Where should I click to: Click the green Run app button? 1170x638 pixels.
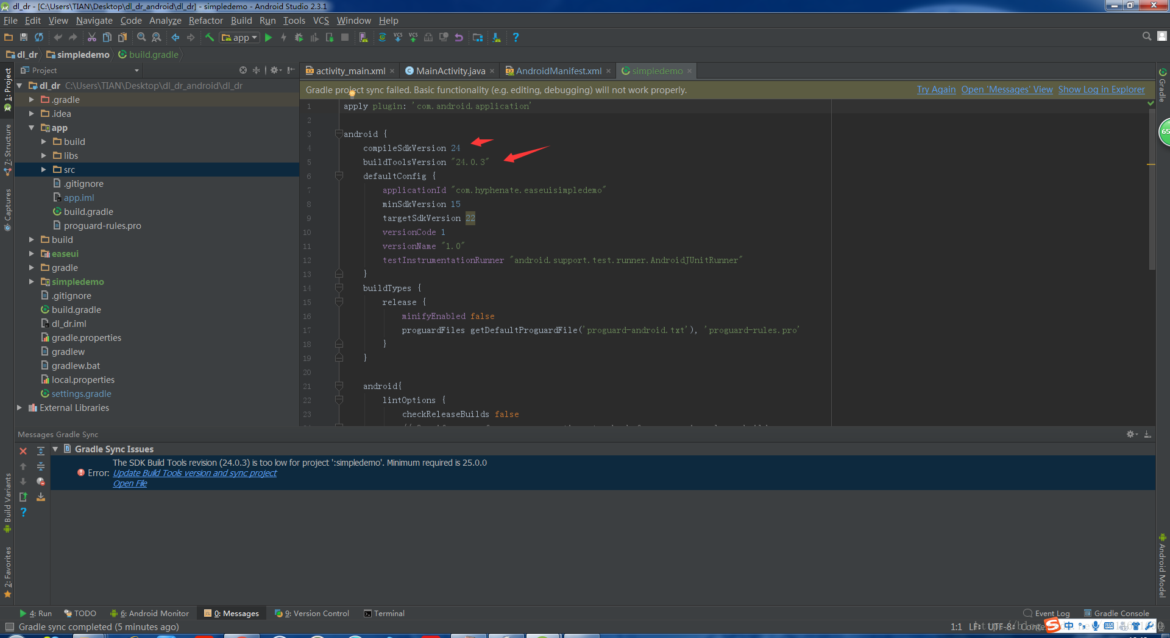[x=268, y=37]
